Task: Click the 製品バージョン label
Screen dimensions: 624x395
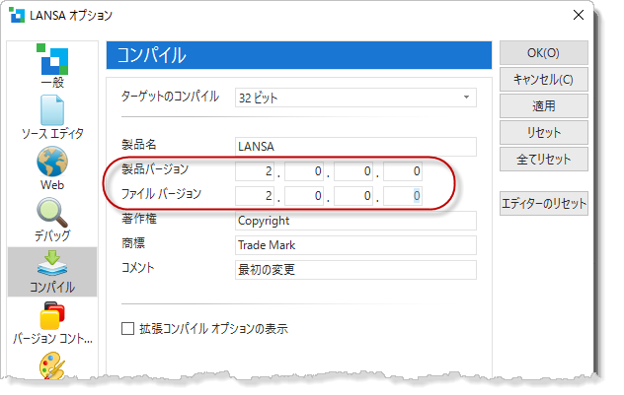Action: 155,169
